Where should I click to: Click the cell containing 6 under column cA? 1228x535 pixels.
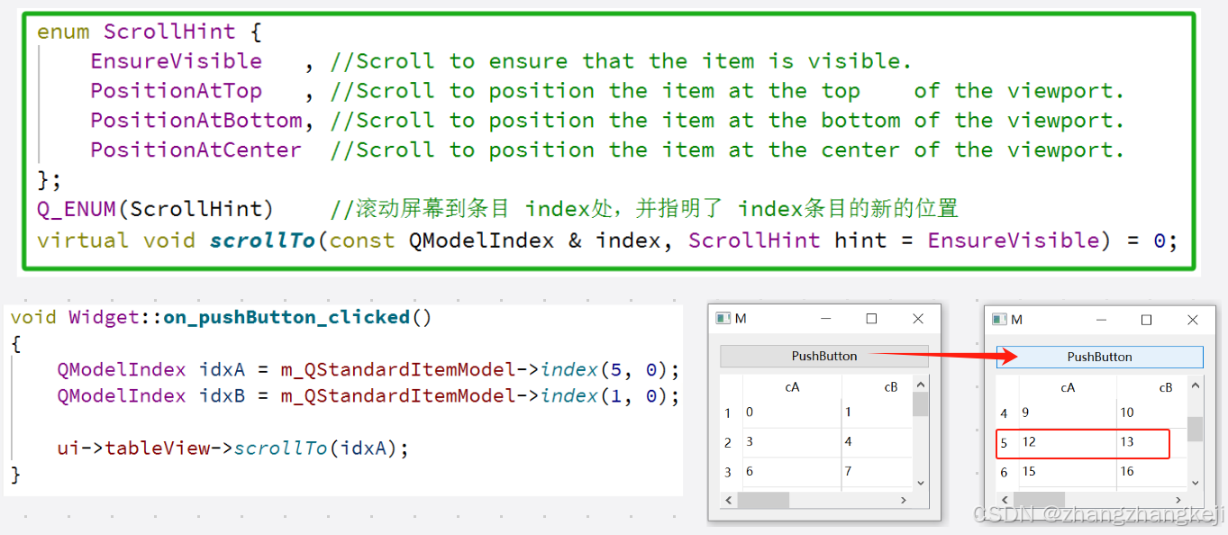(x=792, y=472)
